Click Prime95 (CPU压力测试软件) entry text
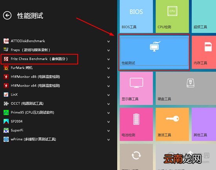This screenshot has height=170, width=216. point(32,112)
